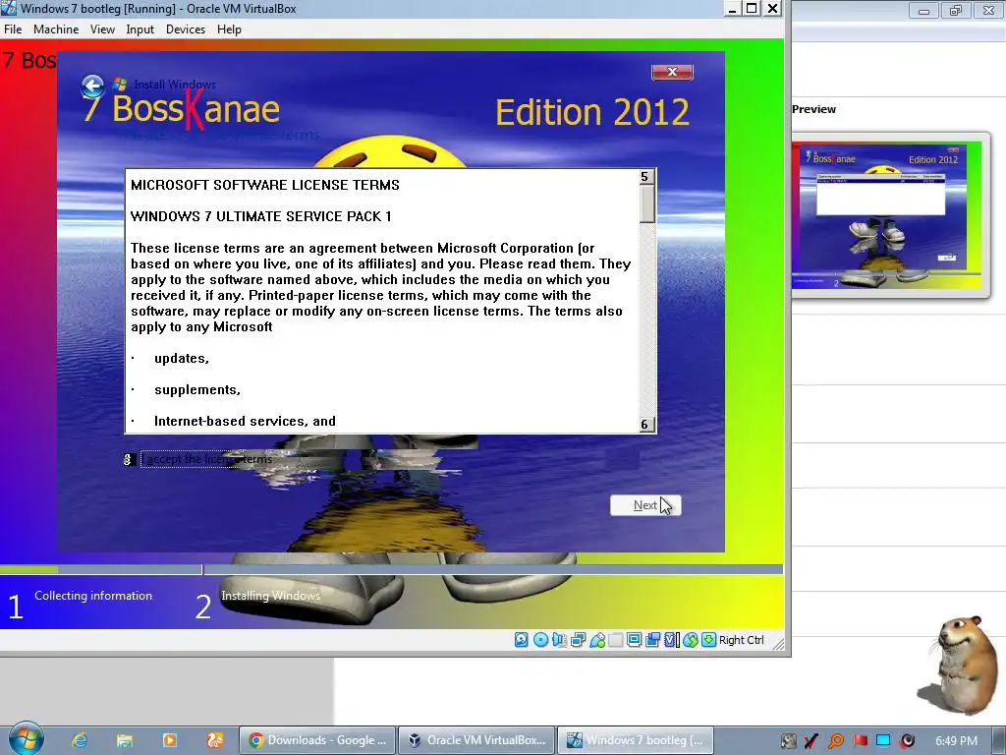Click the recording indicator in VM status bar
The height and width of the screenshot is (755, 1006).
pyautogui.click(x=652, y=639)
